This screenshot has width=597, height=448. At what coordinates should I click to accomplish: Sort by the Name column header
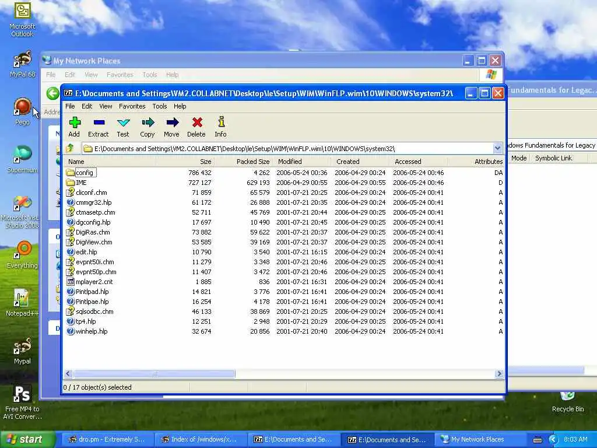click(x=110, y=162)
